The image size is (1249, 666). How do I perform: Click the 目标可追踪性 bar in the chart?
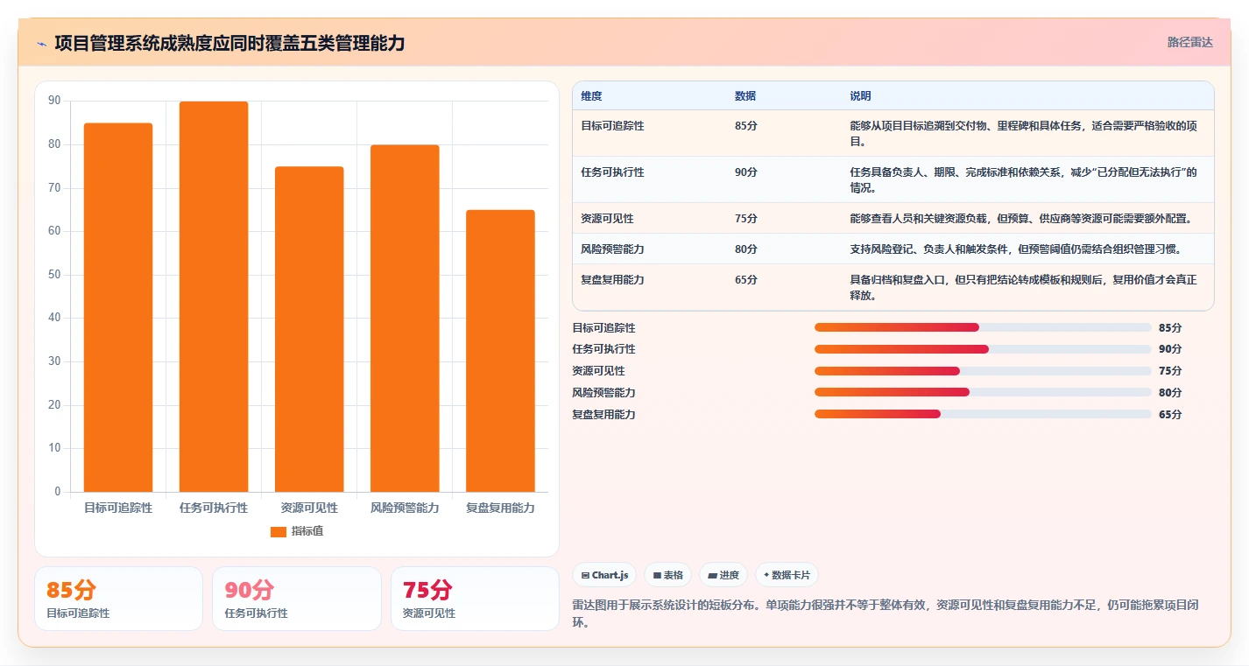[x=118, y=307]
